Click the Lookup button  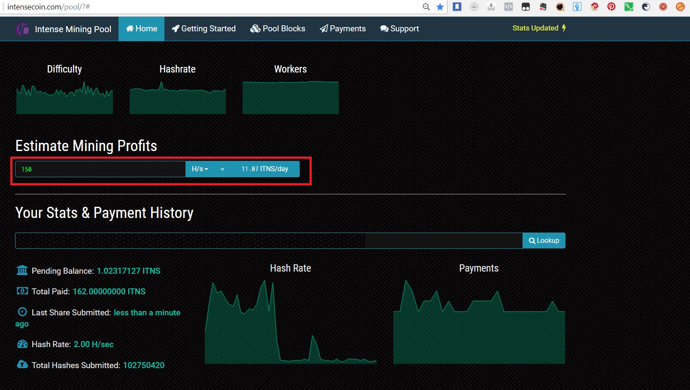(544, 241)
